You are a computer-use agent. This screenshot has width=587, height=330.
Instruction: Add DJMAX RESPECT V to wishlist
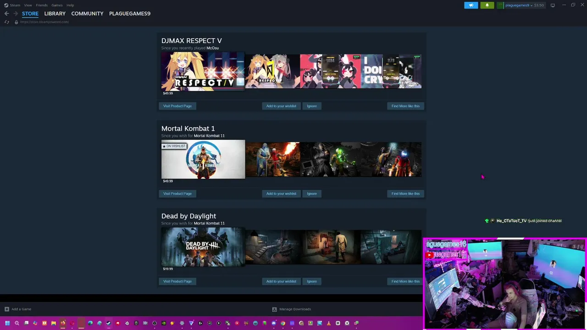tap(281, 106)
